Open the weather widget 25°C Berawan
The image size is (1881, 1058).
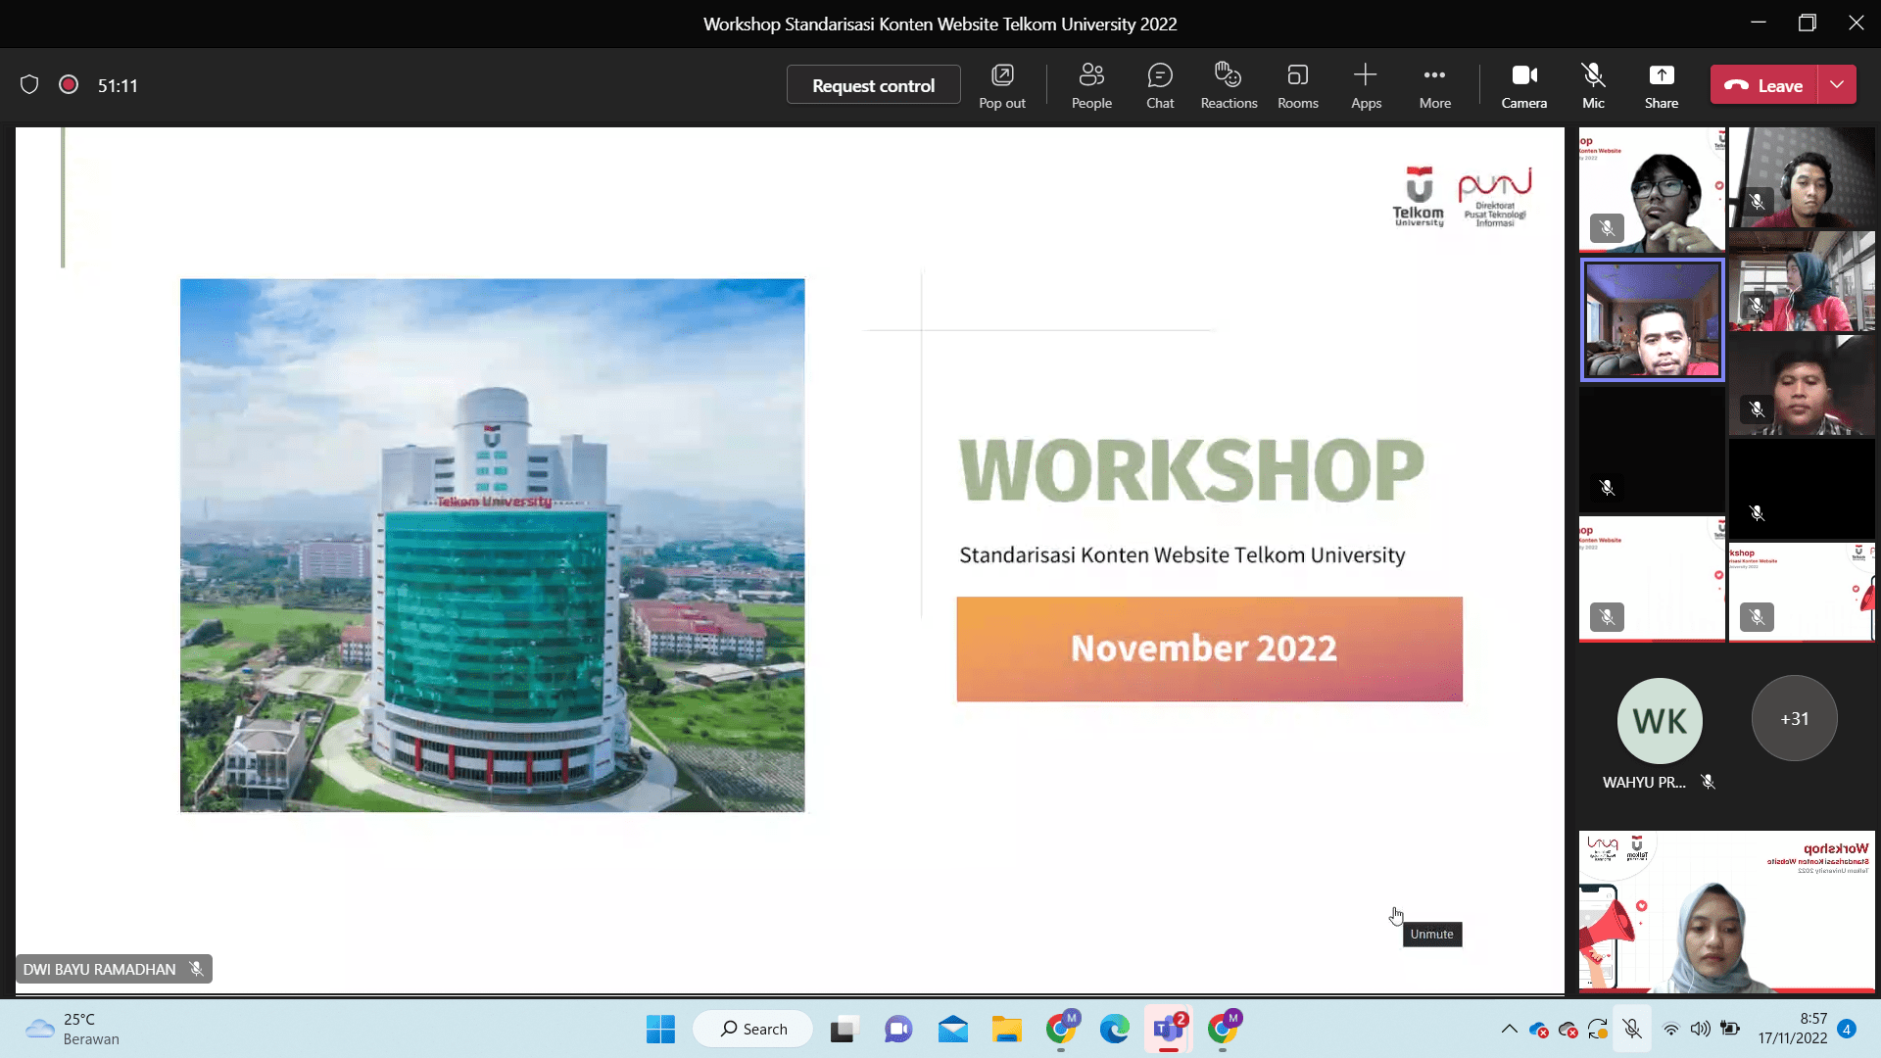pos(72,1029)
